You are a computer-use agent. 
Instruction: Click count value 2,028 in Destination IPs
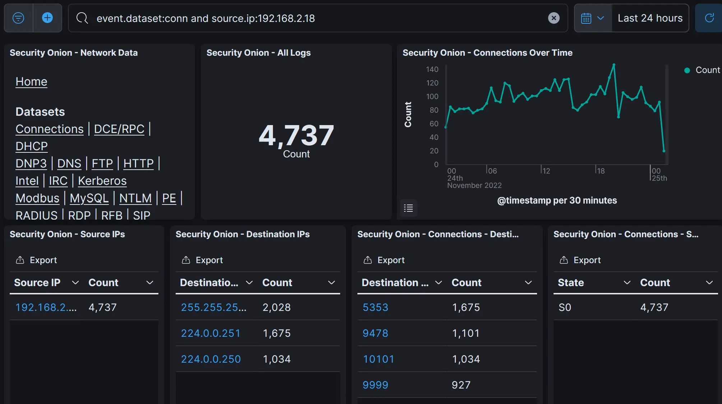point(277,307)
